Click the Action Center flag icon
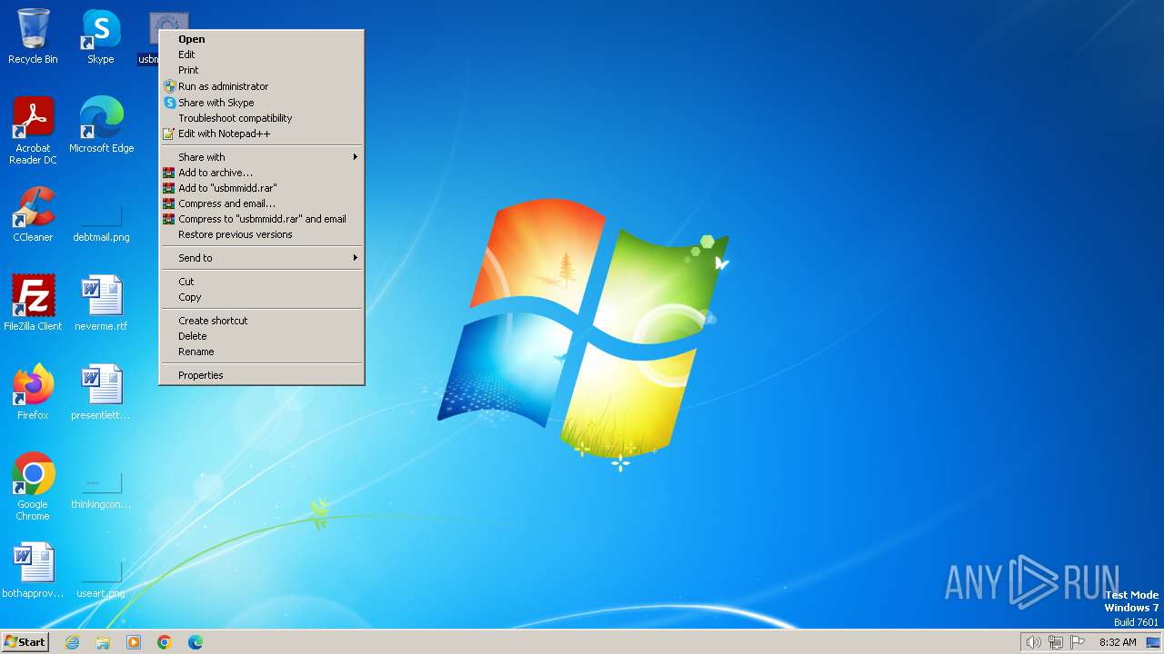 (x=1078, y=642)
